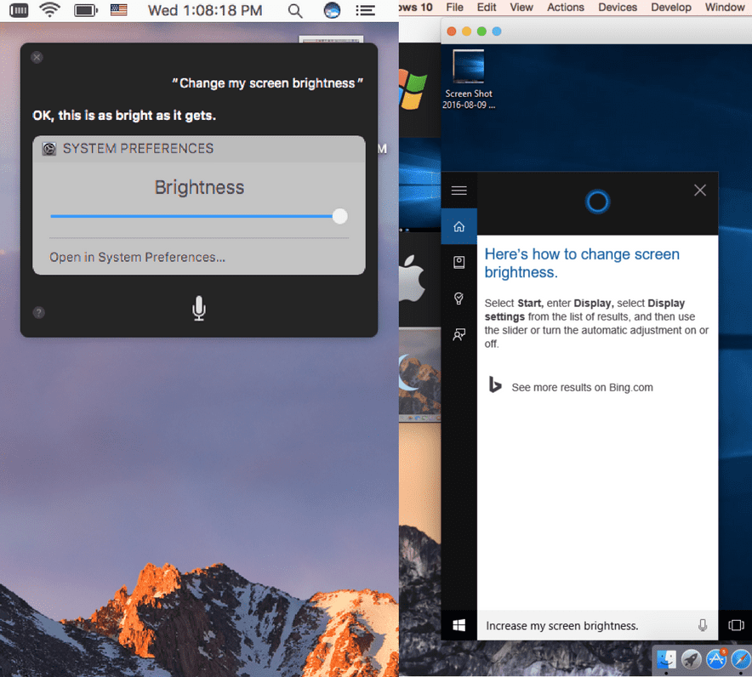Screen dimensions: 752x677
Task: Open the Actions menu
Action: [566, 8]
